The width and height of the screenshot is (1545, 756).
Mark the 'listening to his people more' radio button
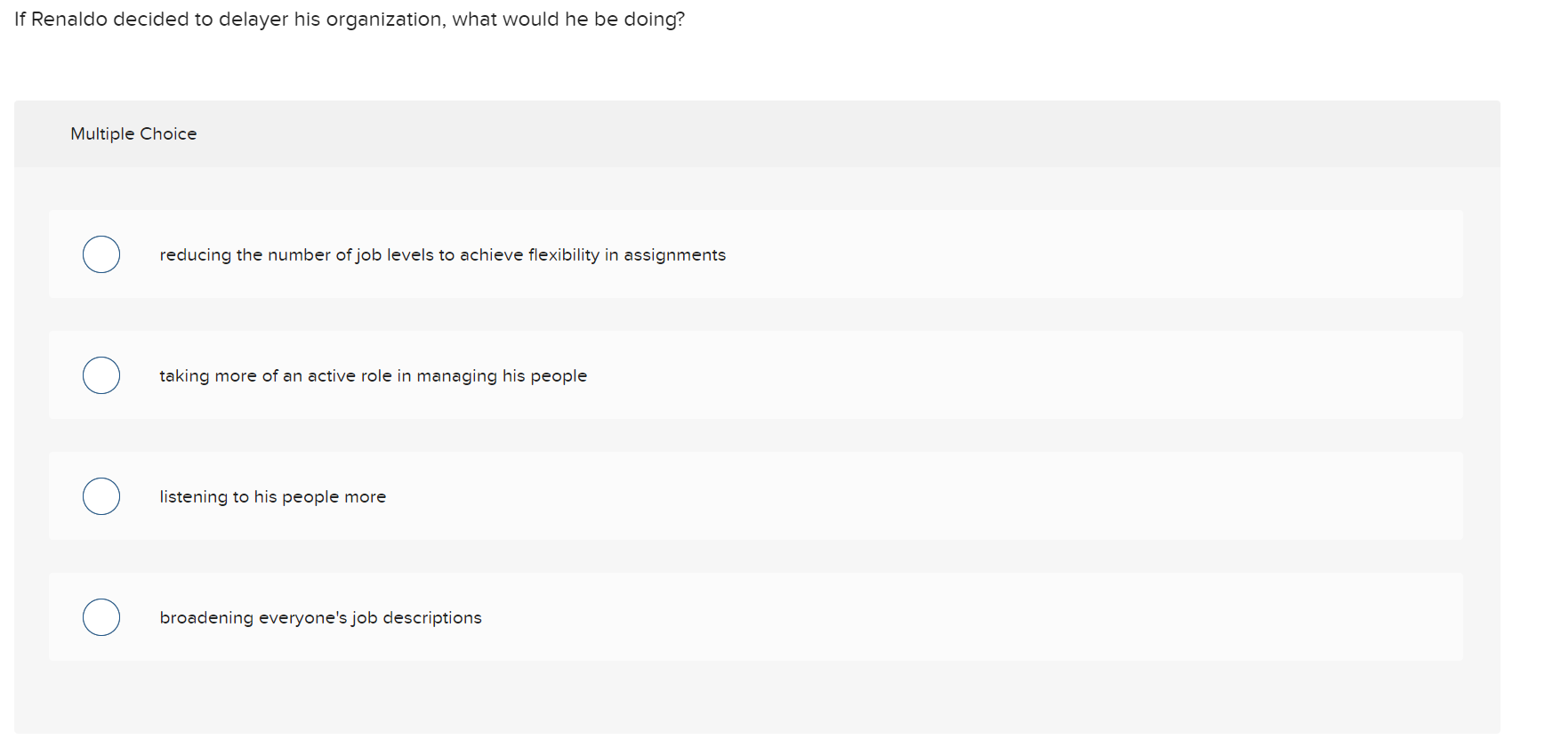pos(101,496)
